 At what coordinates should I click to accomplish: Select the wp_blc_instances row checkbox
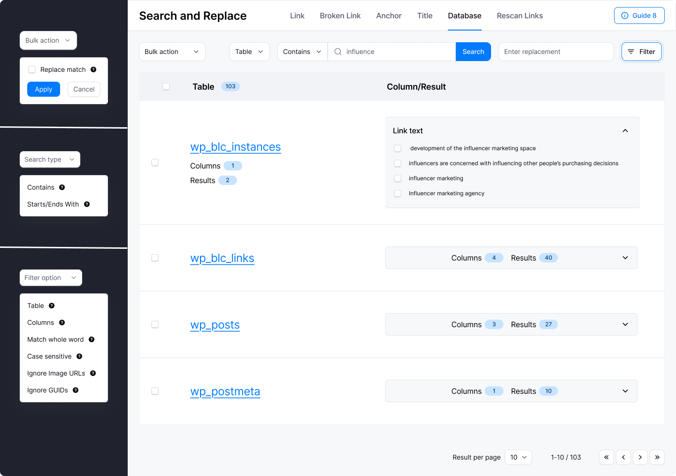coord(155,162)
